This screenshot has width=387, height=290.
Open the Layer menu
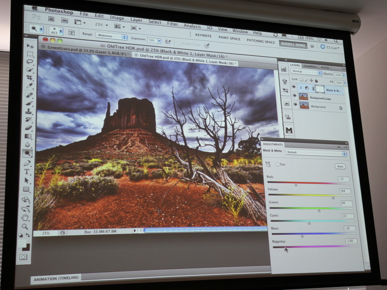click(136, 20)
